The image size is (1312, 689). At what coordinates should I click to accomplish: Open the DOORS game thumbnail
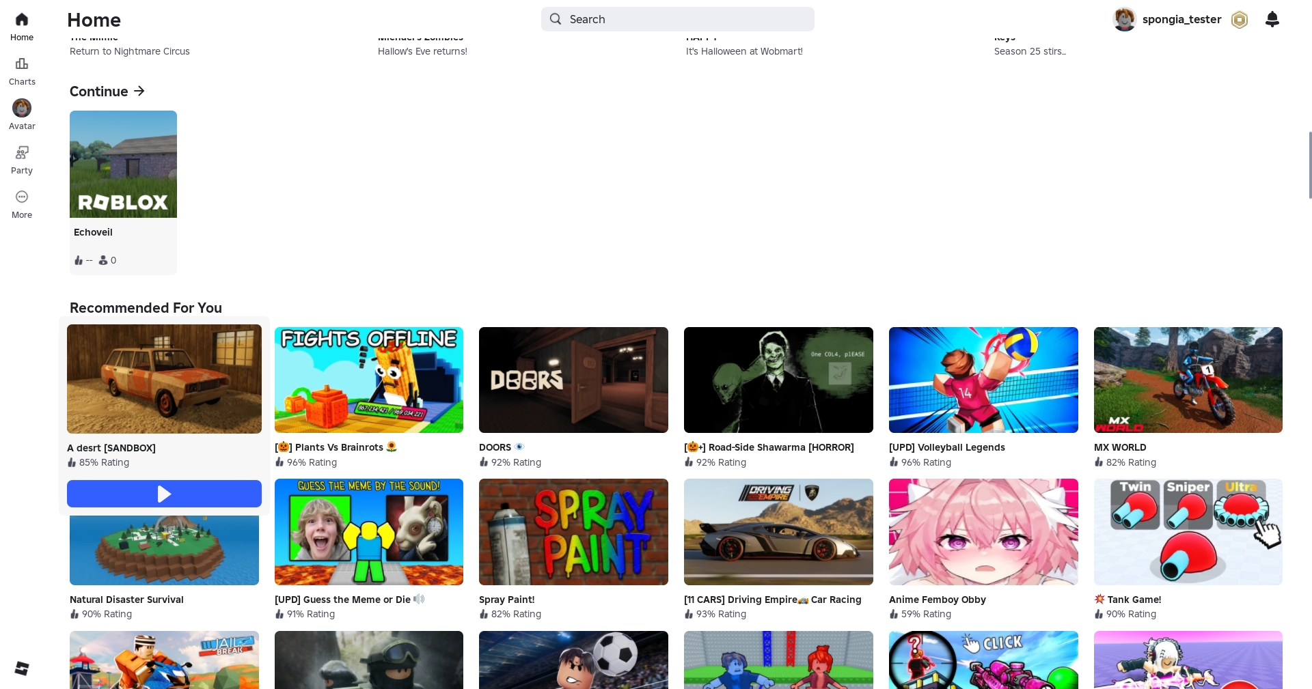[x=573, y=380]
